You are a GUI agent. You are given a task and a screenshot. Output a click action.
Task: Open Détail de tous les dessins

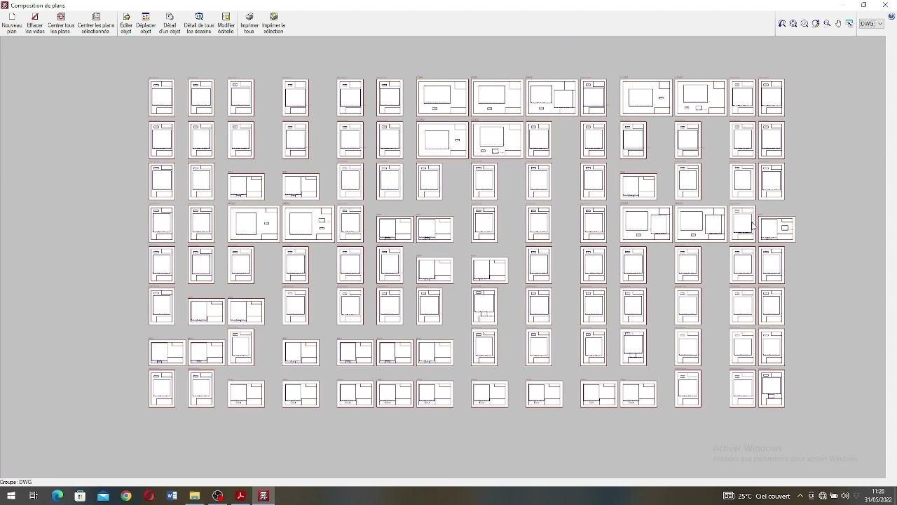pyautogui.click(x=199, y=23)
